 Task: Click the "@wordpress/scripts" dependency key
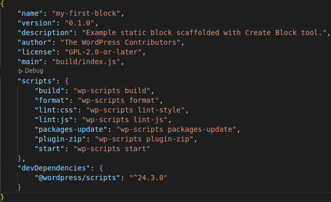pos(78,178)
